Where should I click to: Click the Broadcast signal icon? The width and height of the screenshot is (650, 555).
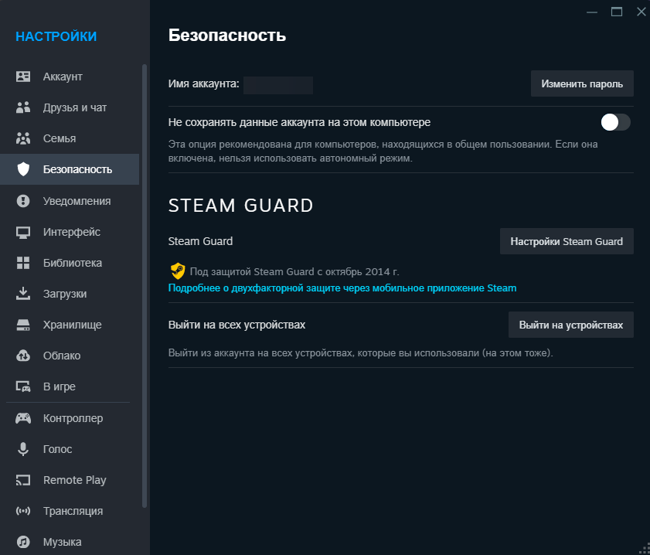(x=22, y=511)
